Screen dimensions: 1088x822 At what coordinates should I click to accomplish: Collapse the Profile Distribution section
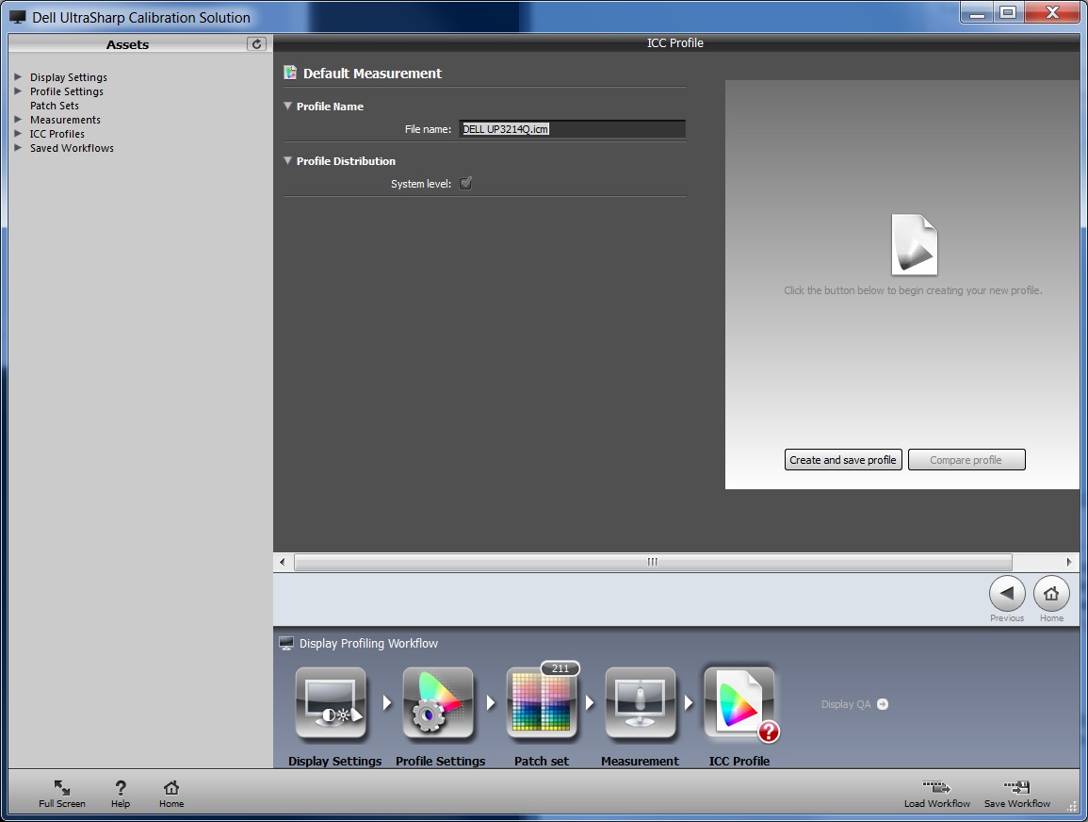click(x=288, y=161)
